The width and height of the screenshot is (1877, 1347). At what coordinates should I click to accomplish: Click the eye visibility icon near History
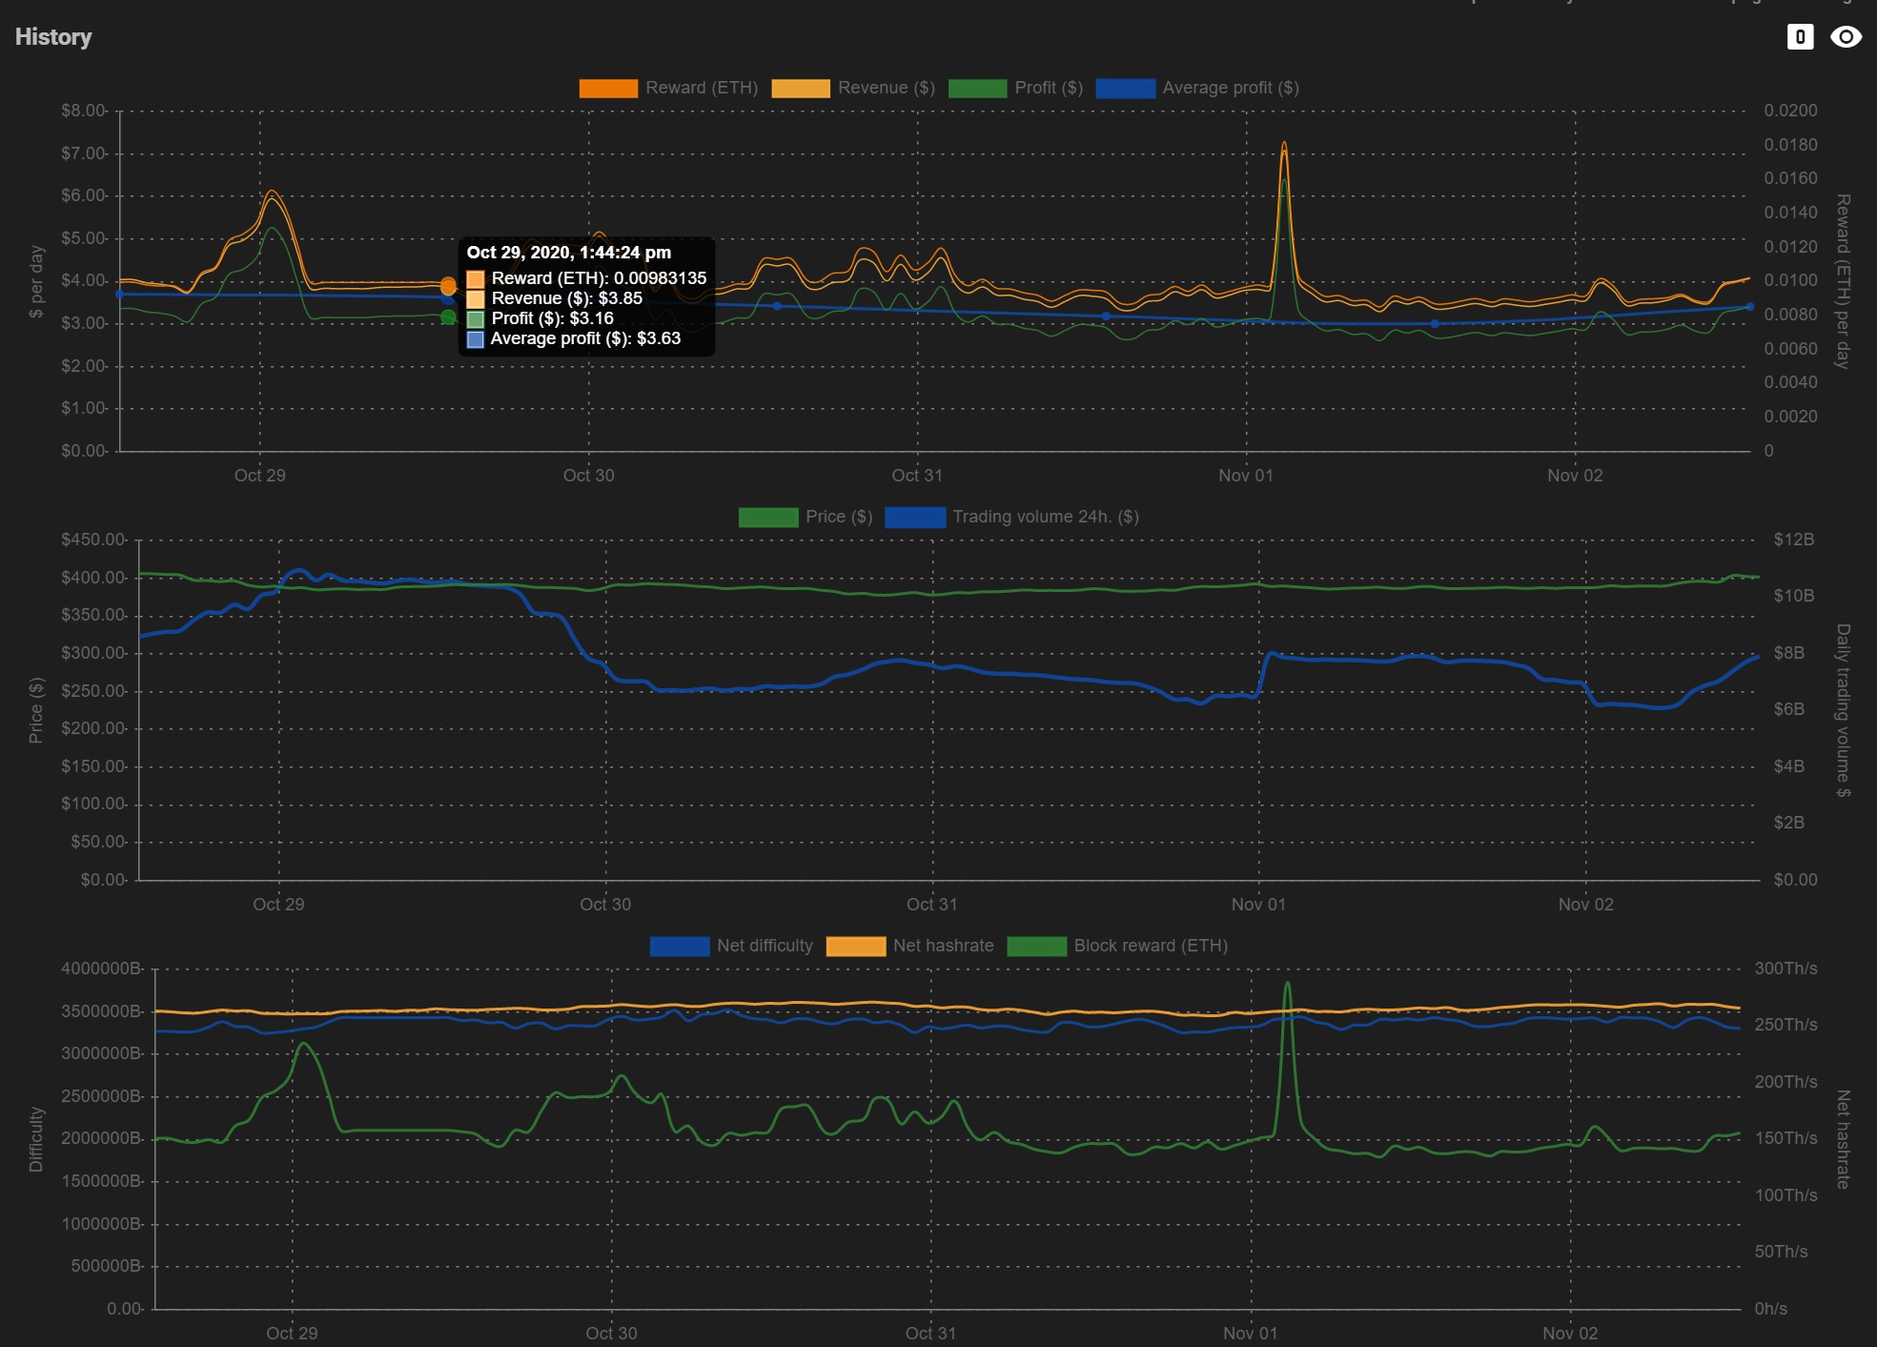(x=1846, y=37)
